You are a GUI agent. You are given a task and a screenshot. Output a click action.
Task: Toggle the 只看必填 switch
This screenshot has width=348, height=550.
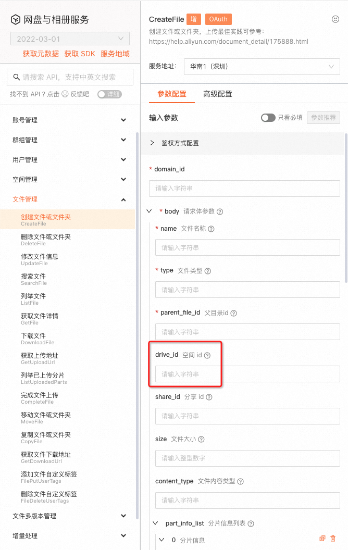point(268,118)
